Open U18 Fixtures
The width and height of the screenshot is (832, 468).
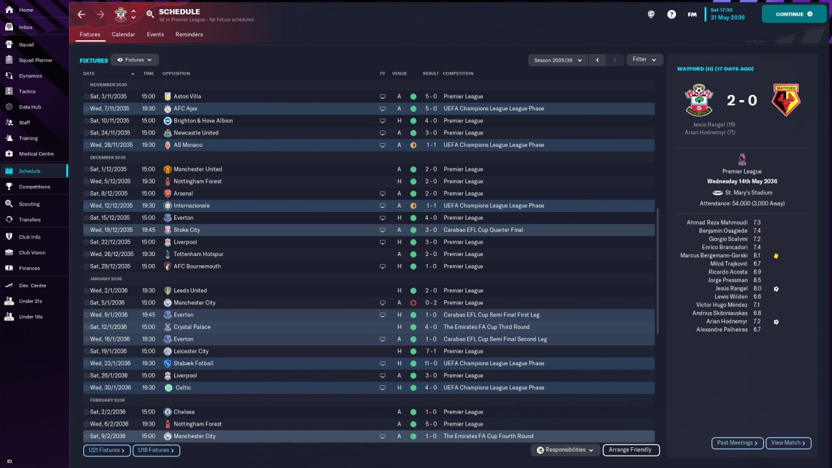156,450
